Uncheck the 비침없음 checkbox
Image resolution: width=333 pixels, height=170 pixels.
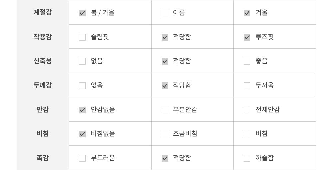[82, 134]
